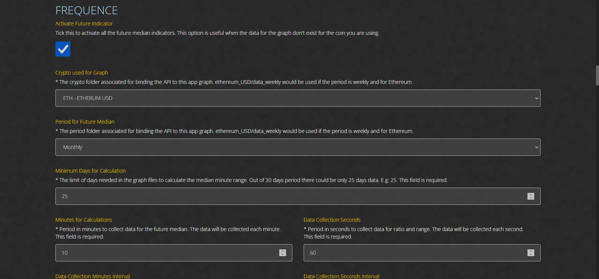599x279 pixels.
Task: Decrement Minutes for Calculations using down arrow
Action: [x=283, y=255]
